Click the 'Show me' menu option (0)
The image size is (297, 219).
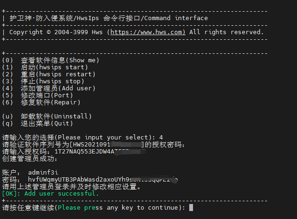coord(60,60)
